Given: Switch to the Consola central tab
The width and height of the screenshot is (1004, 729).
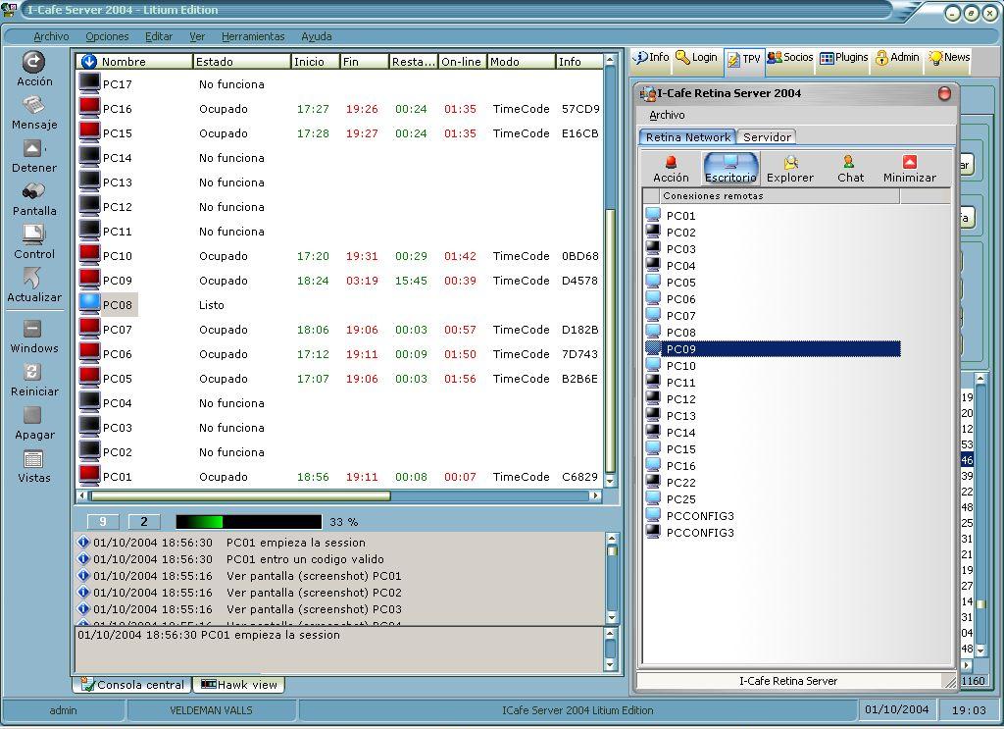Looking at the screenshot, I should pos(132,684).
